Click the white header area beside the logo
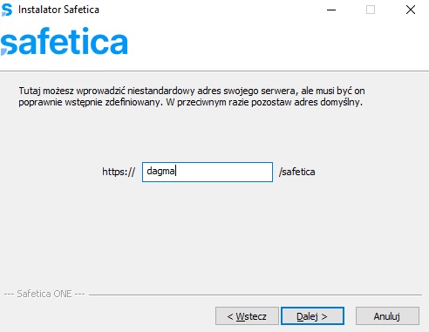Screen dimensions: 429x332 276,44
